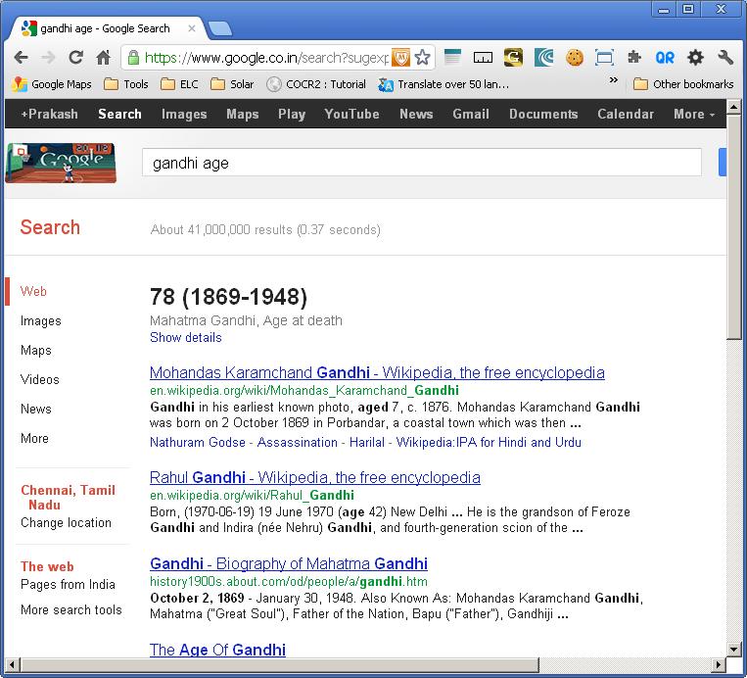Viewport: 747px width, 678px height.
Task: Open Rahul Gandhi Wikipedia result
Action: tap(315, 477)
